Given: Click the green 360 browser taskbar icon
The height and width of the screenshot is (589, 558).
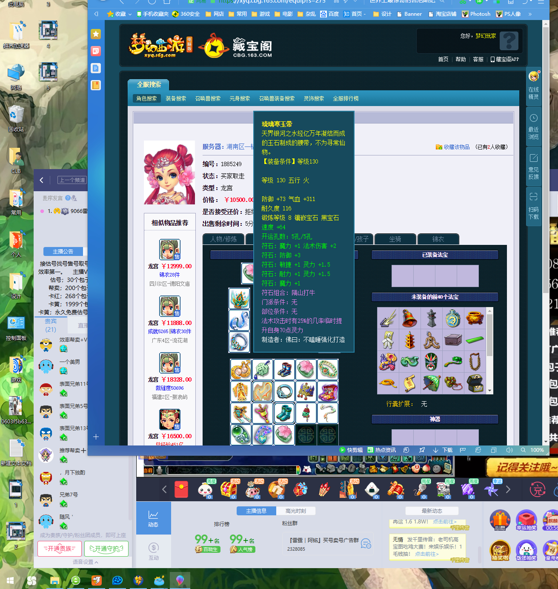Looking at the screenshot, I should tap(76, 580).
